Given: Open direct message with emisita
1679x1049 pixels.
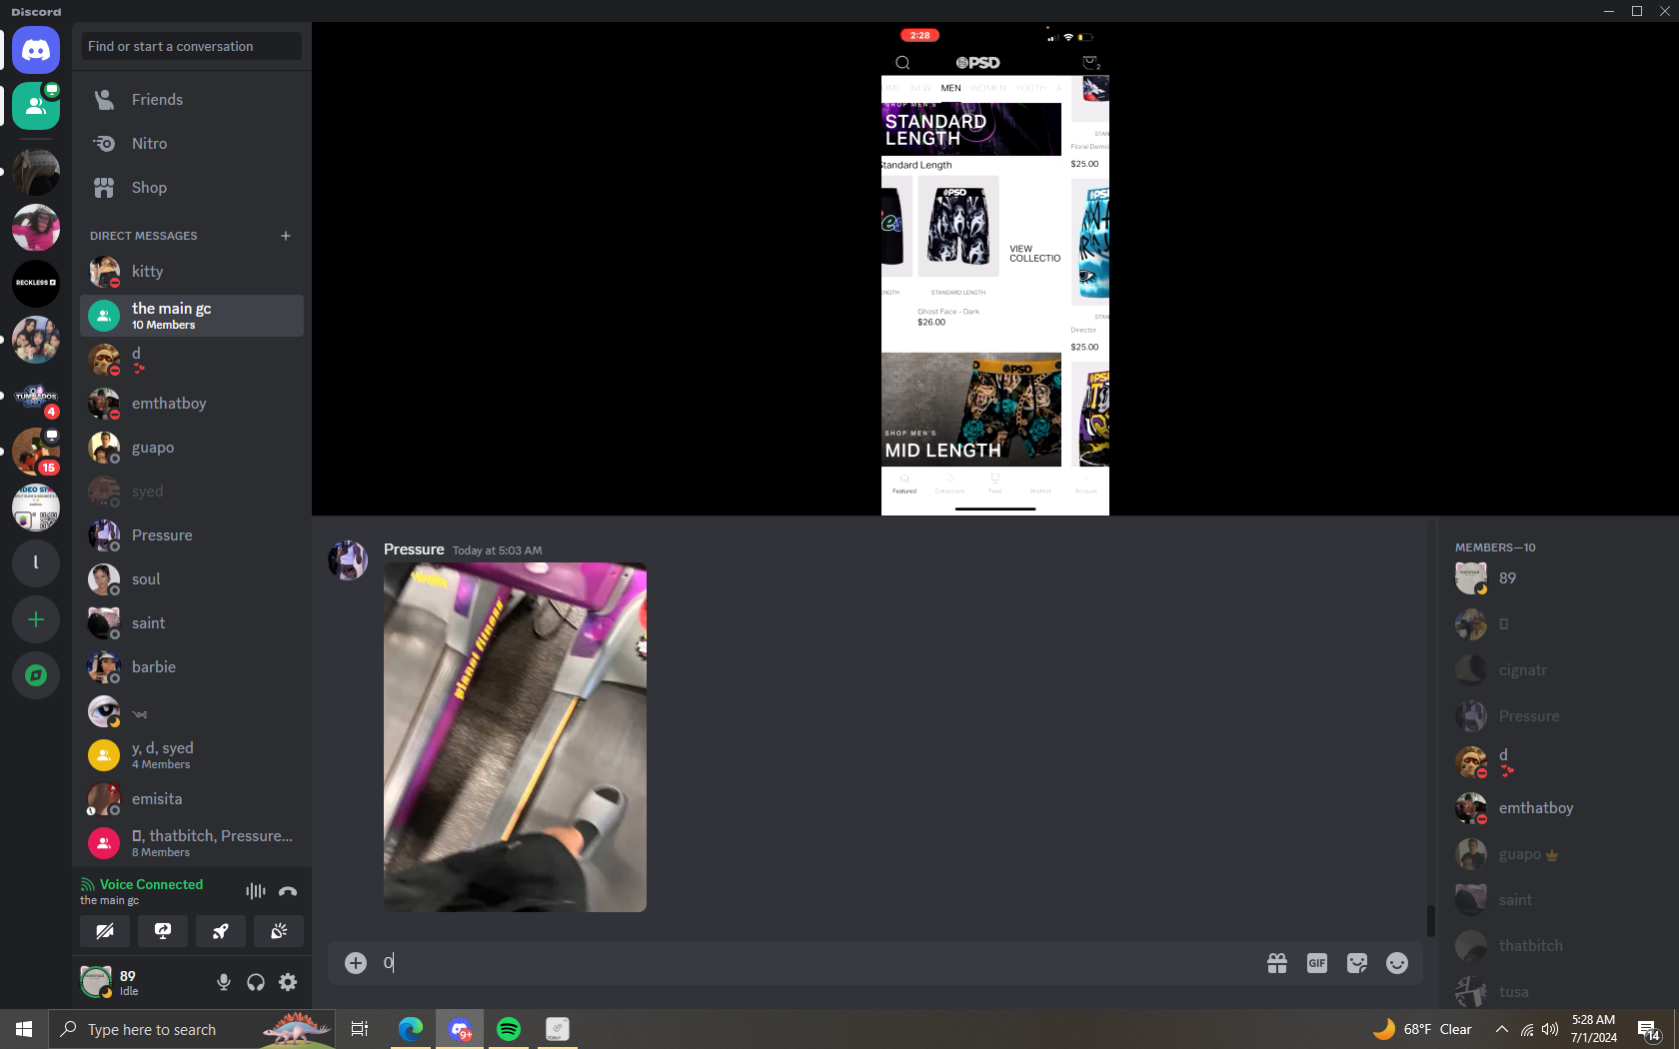Looking at the screenshot, I should (x=192, y=799).
